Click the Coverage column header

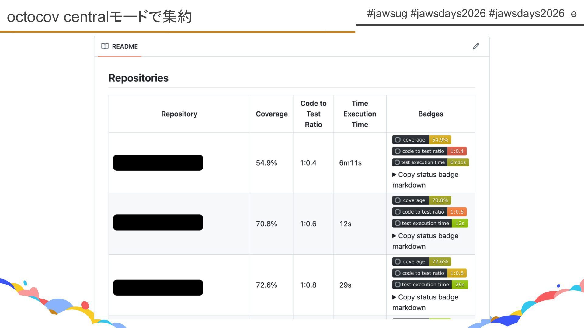[272, 114]
